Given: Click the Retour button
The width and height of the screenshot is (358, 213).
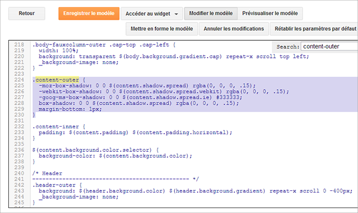Looking at the screenshot, I should click(27, 13).
